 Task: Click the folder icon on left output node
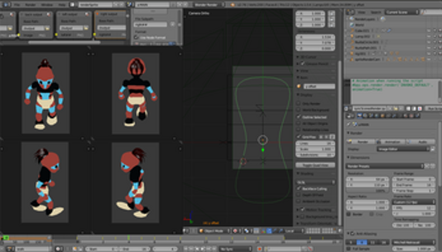point(86,28)
